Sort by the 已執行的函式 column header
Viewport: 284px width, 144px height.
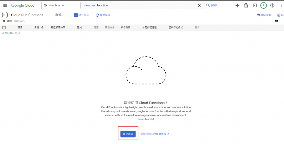pos(176,27)
